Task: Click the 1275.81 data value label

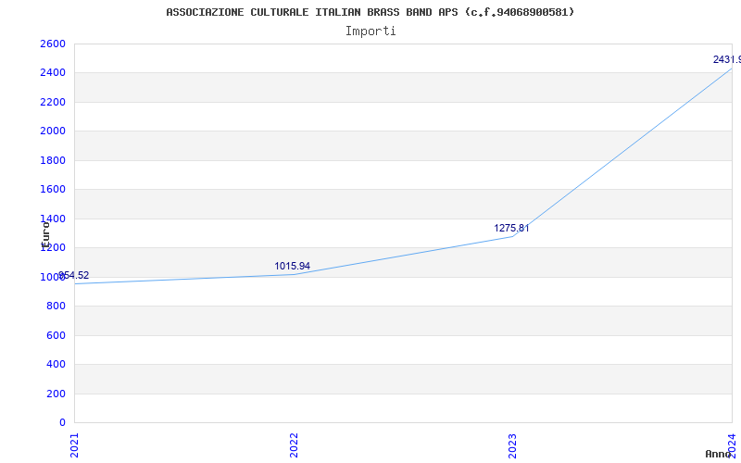Action: point(511,228)
